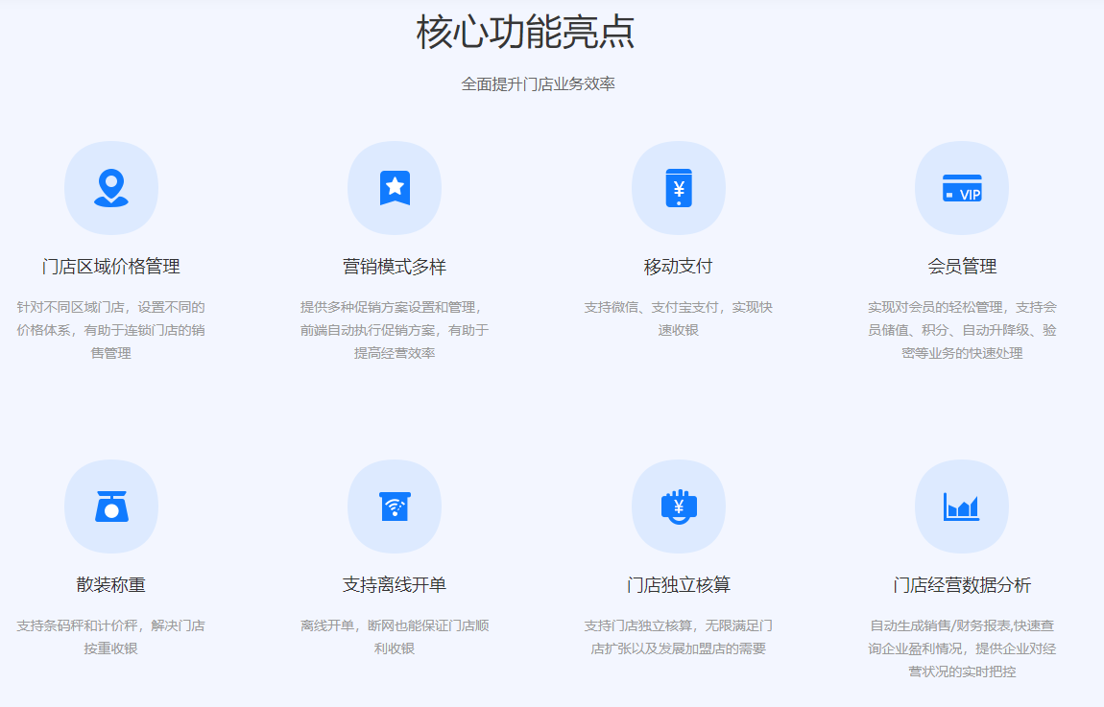1104x707 pixels.
Task: Open the 会员管理 feature heading
Action: (x=962, y=267)
